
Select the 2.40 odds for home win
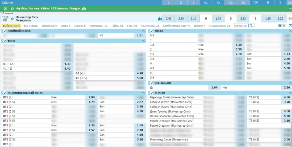click(x=168, y=19)
